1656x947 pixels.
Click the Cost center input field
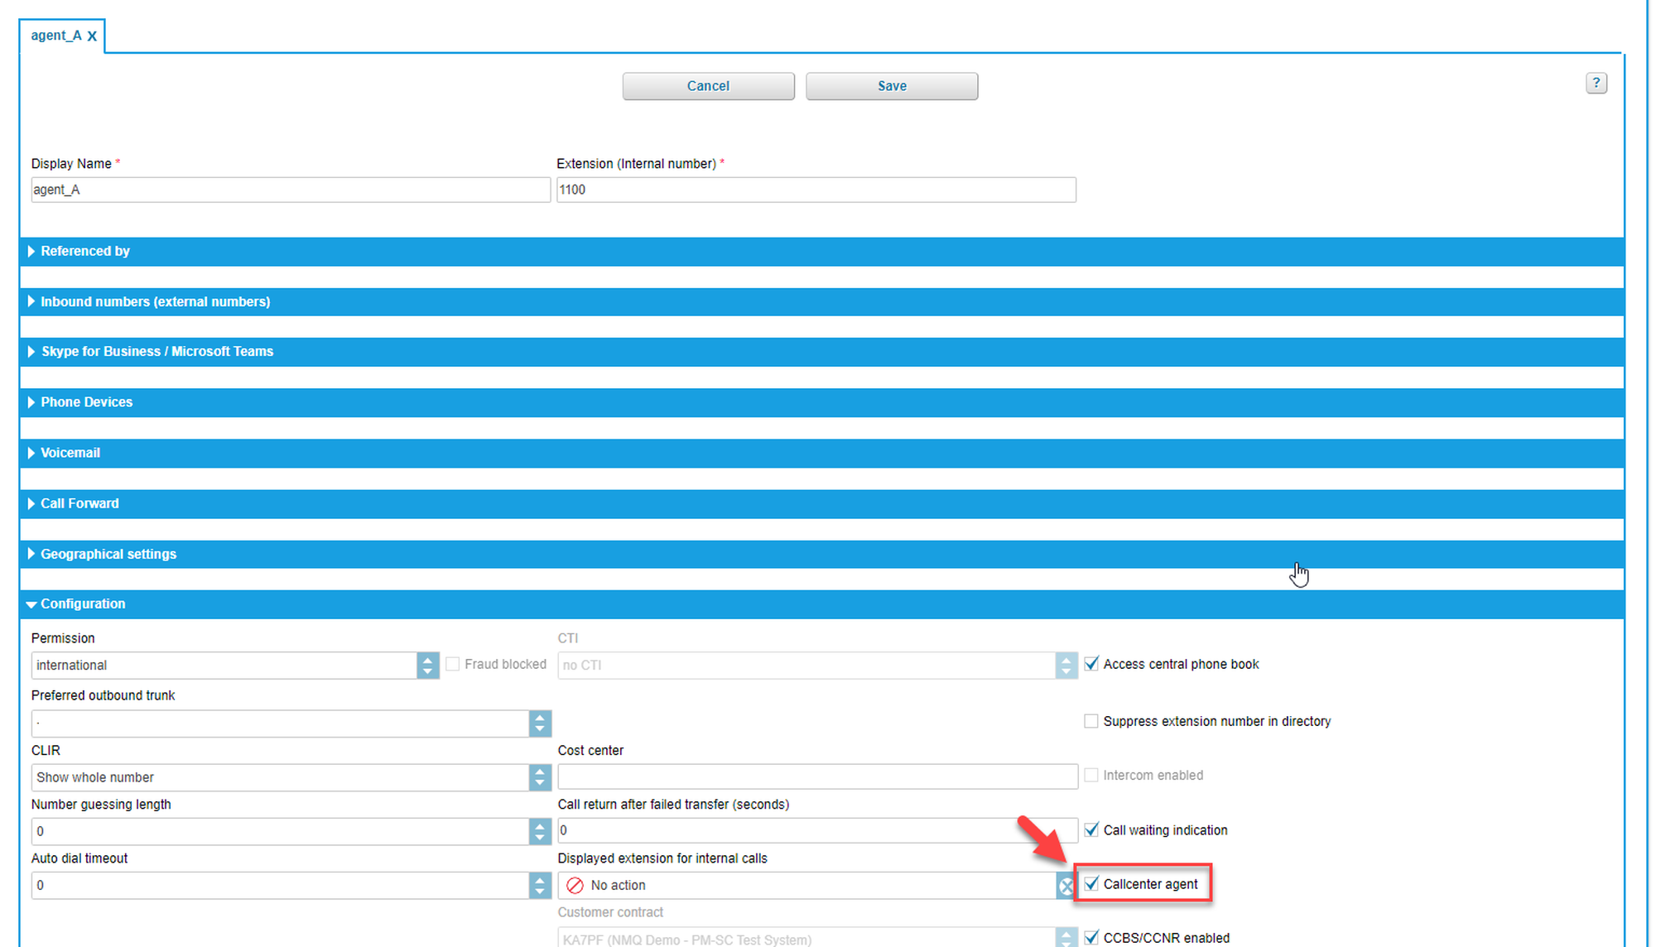pos(816,776)
